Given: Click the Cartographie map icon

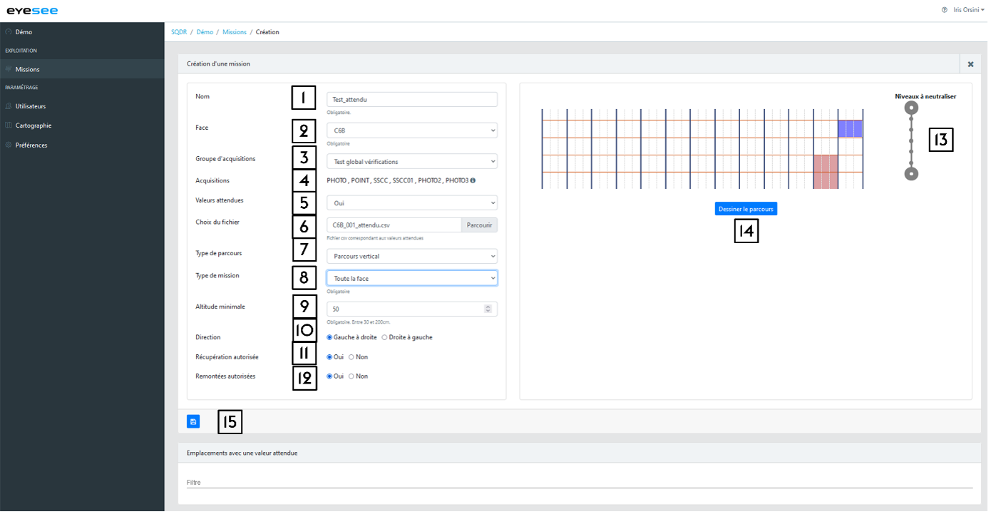Looking at the screenshot, I should [x=9, y=125].
